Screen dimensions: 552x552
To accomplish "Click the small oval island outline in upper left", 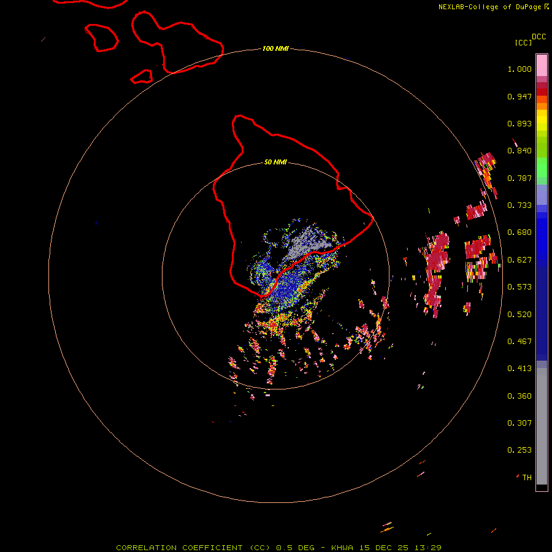I will pos(102,37).
